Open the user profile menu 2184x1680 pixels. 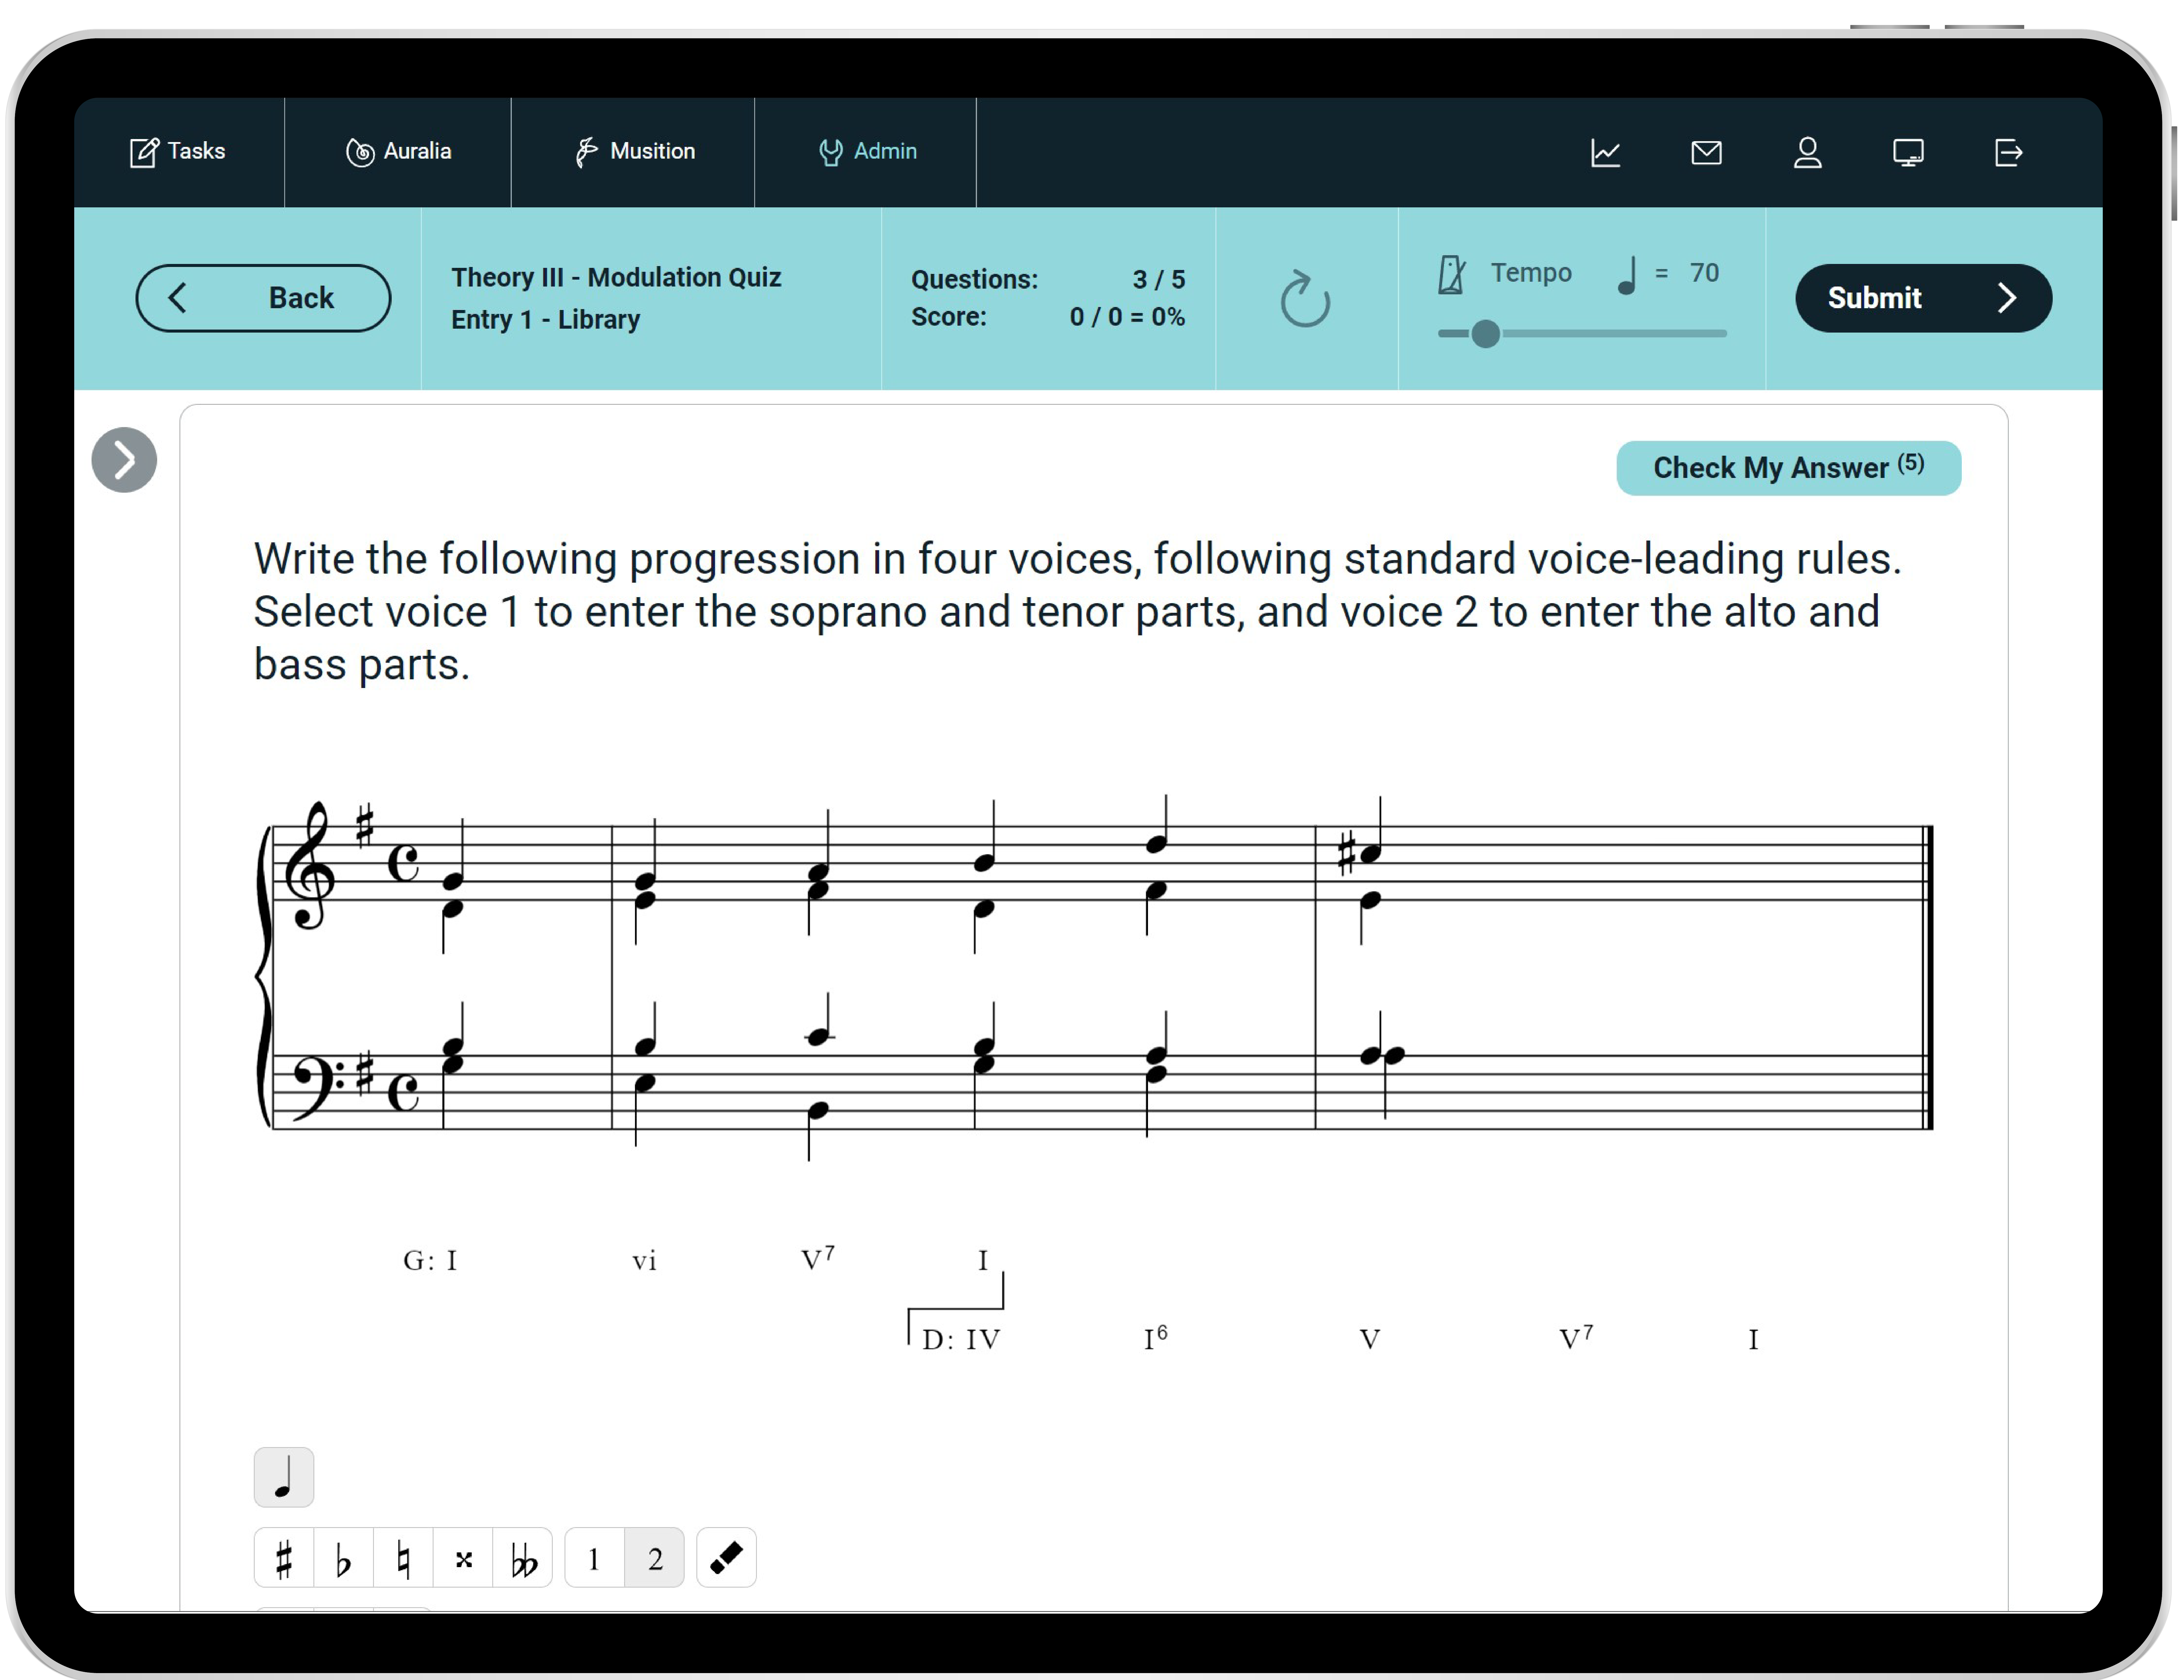click(x=1807, y=153)
